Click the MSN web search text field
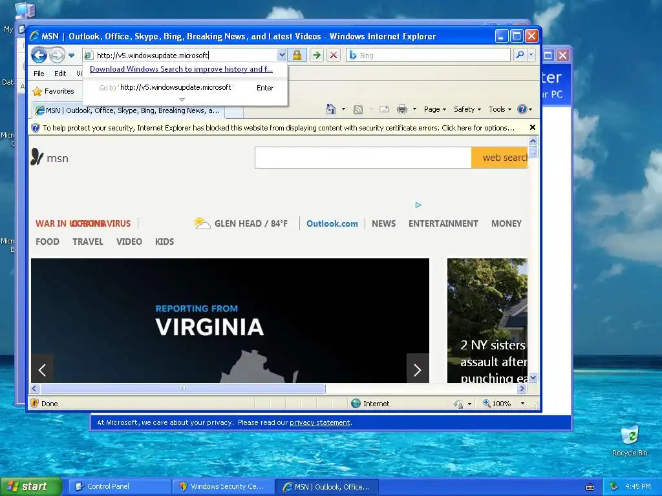The image size is (662, 496). click(363, 158)
